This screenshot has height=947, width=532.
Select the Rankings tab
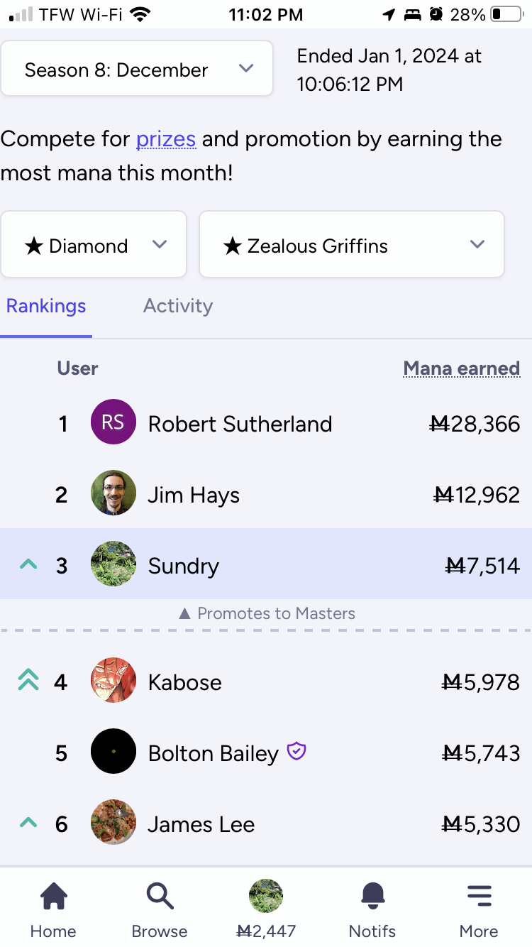(46, 306)
